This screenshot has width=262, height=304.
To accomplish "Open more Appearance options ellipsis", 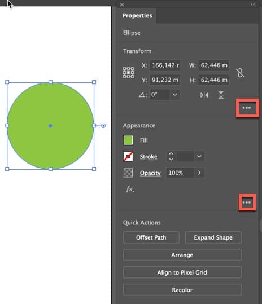I will [247, 202].
